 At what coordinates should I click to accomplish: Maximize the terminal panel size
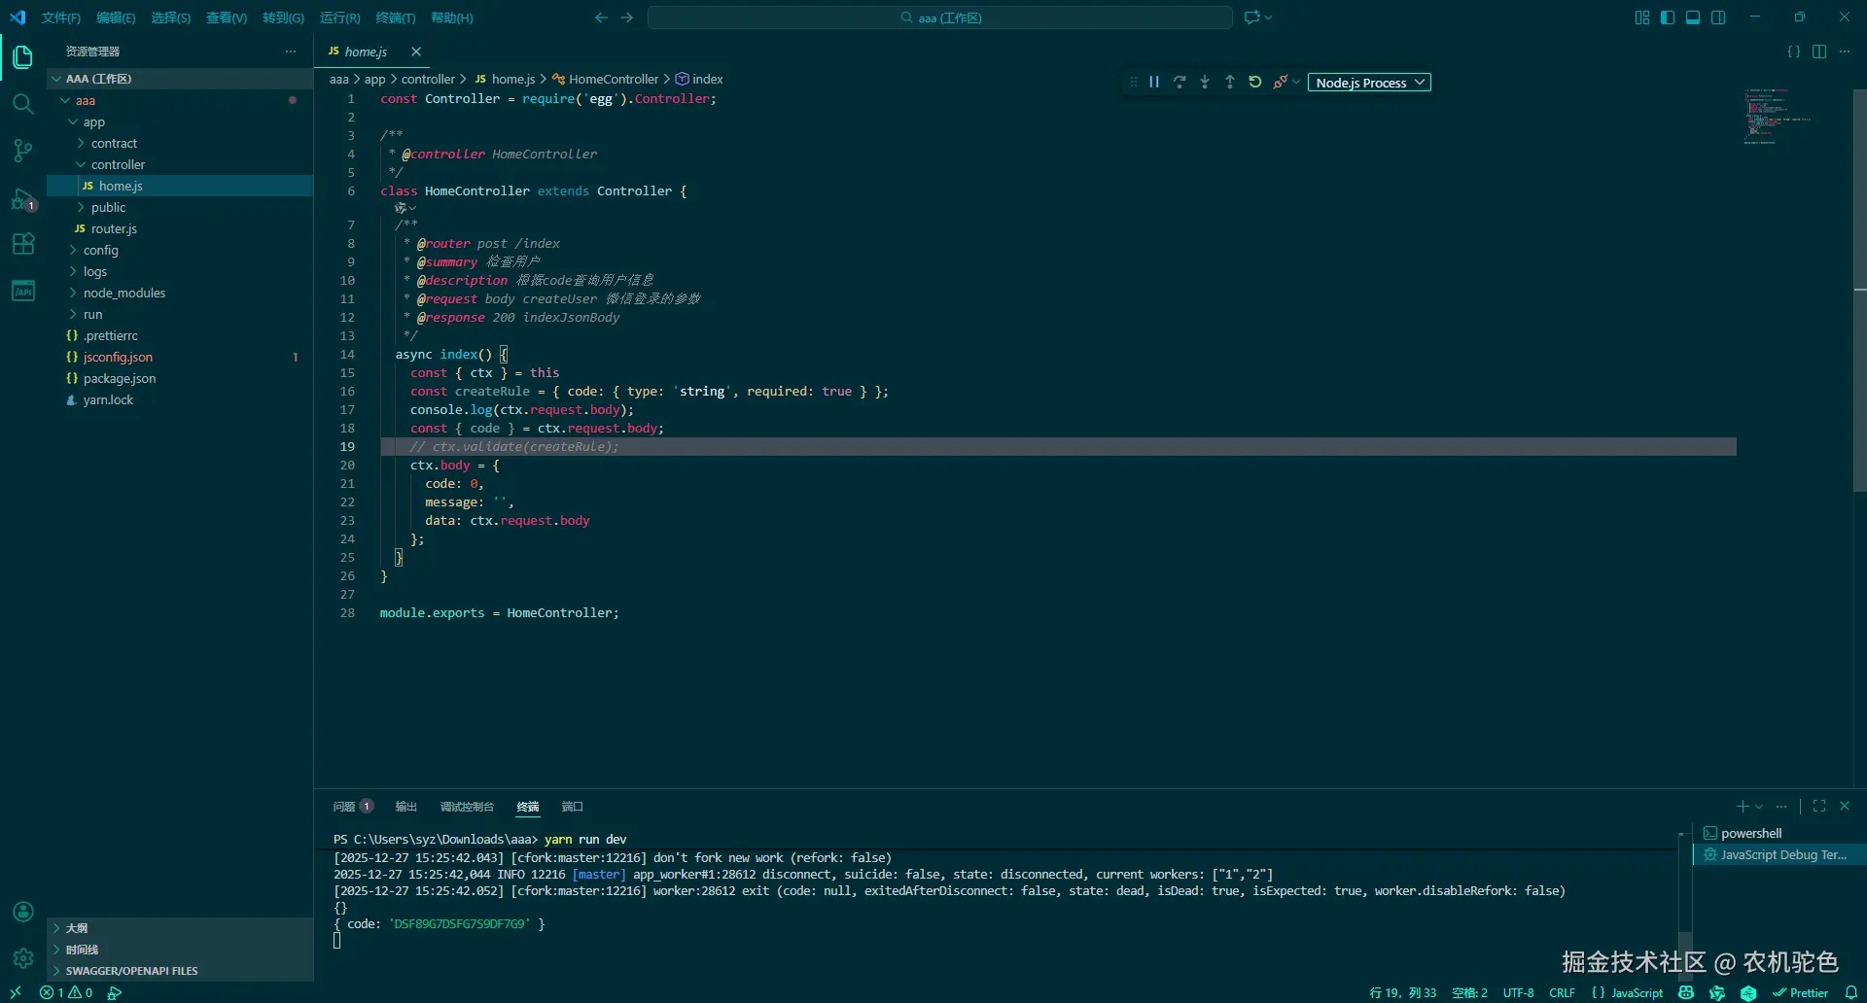(x=1819, y=806)
